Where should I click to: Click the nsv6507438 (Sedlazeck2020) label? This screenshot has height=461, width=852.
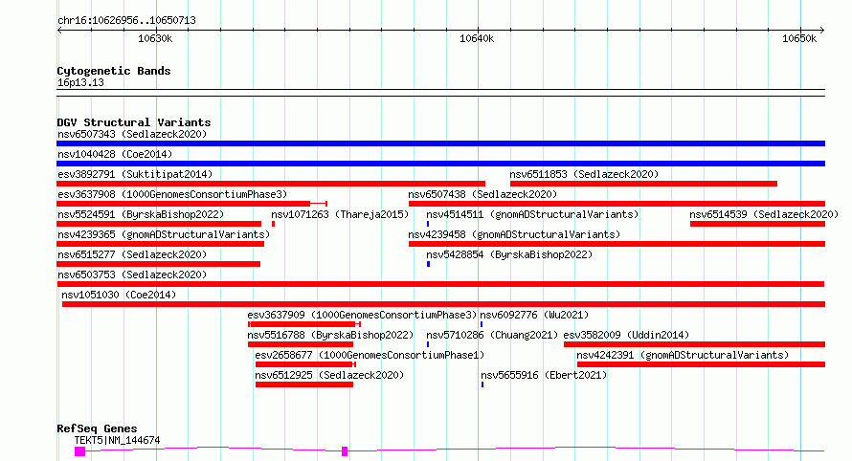tap(482, 194)
